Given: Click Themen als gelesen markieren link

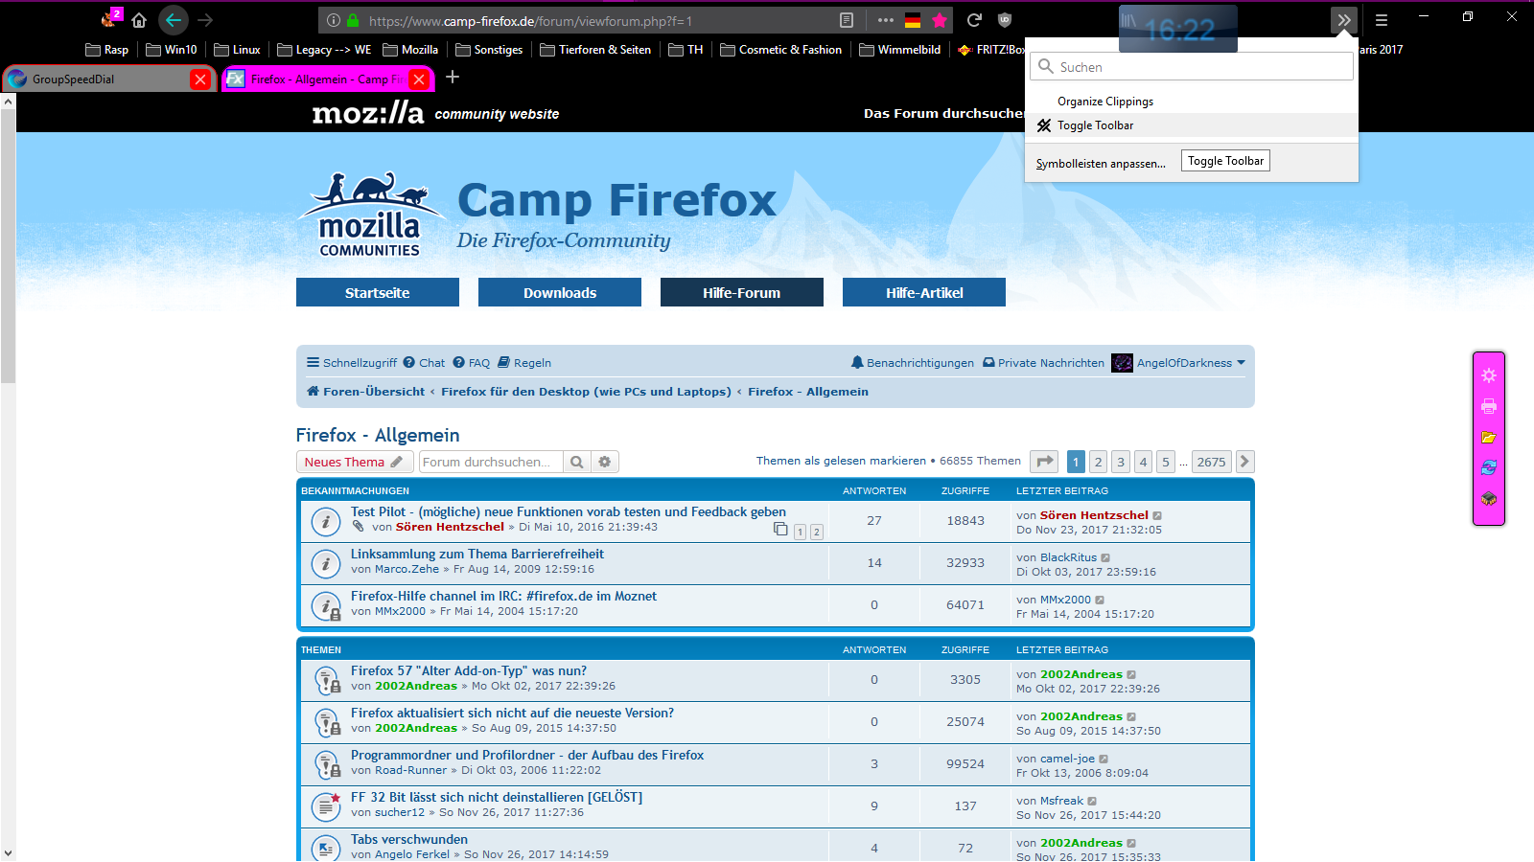Looking at the screenshot, I should (x=841, y=461).
